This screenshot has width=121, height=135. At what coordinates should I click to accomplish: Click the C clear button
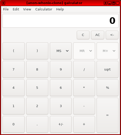(x=83, y=35)
